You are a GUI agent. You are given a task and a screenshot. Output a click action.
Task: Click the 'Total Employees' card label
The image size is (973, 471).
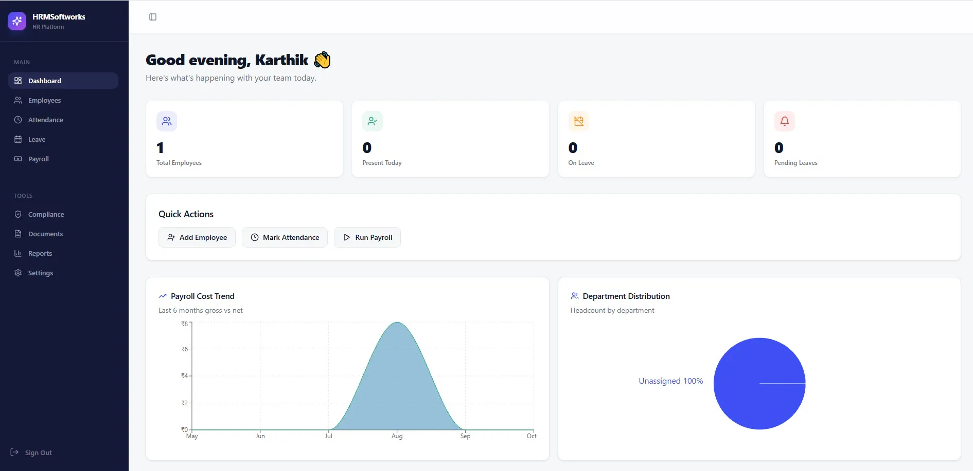(x=179, y=163)
